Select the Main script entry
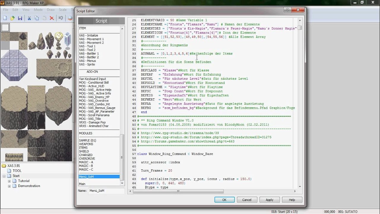Screen dimensions: 380x214 [82, 184]
